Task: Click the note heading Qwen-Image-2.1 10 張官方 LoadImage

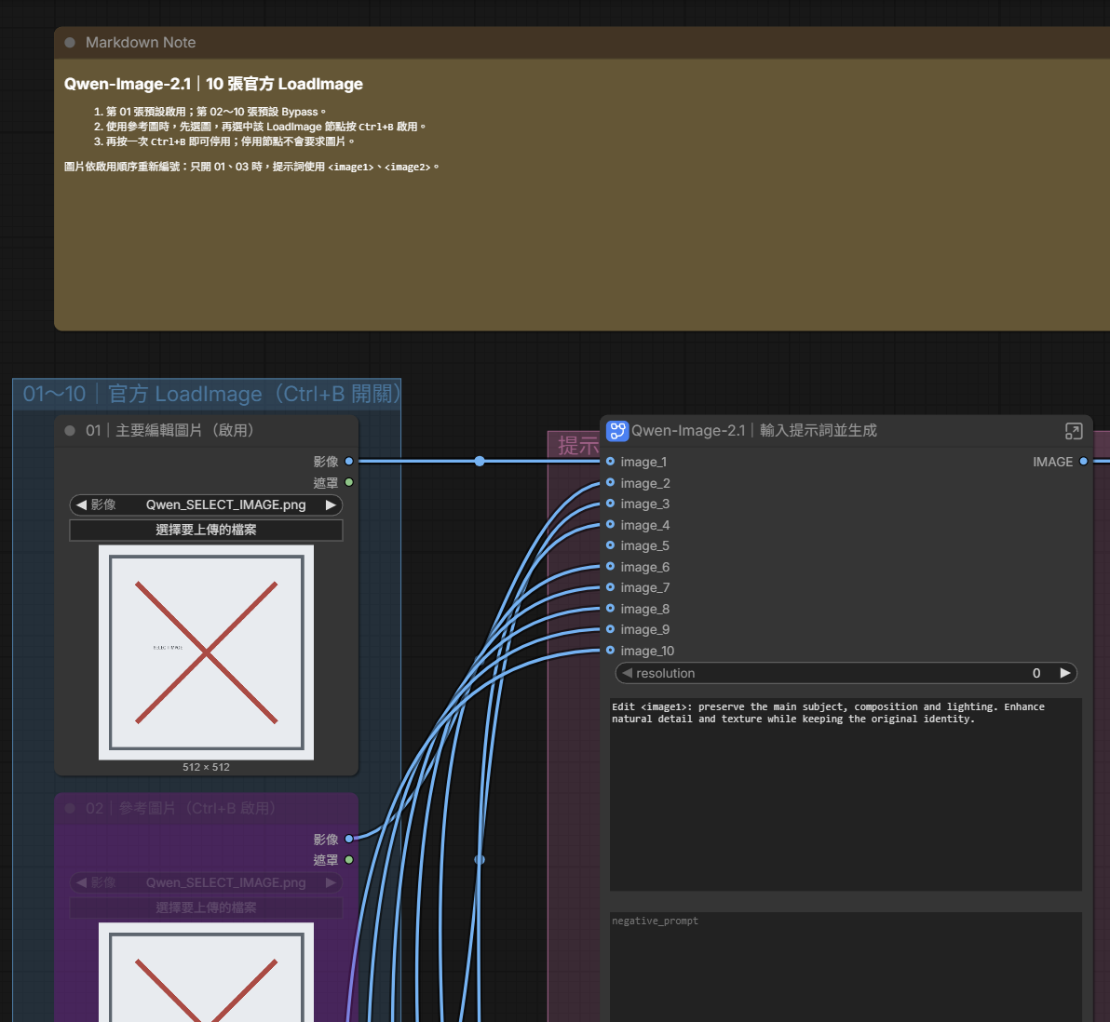Action: (x=213, y=84)
